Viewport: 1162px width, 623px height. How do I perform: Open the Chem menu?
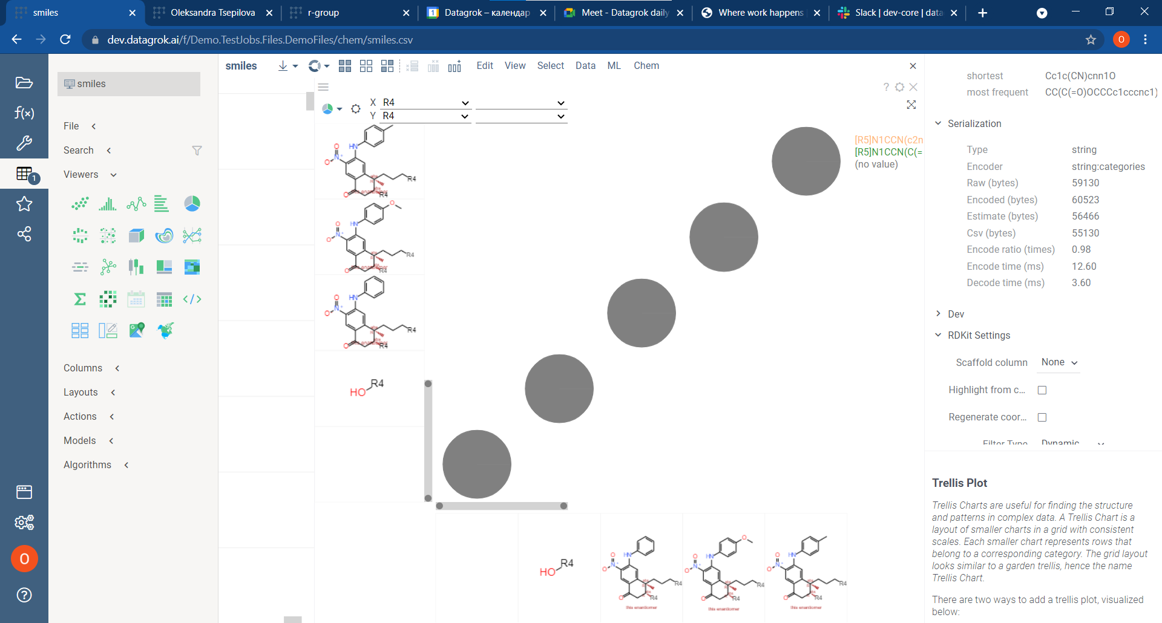(x=646, y=65)
